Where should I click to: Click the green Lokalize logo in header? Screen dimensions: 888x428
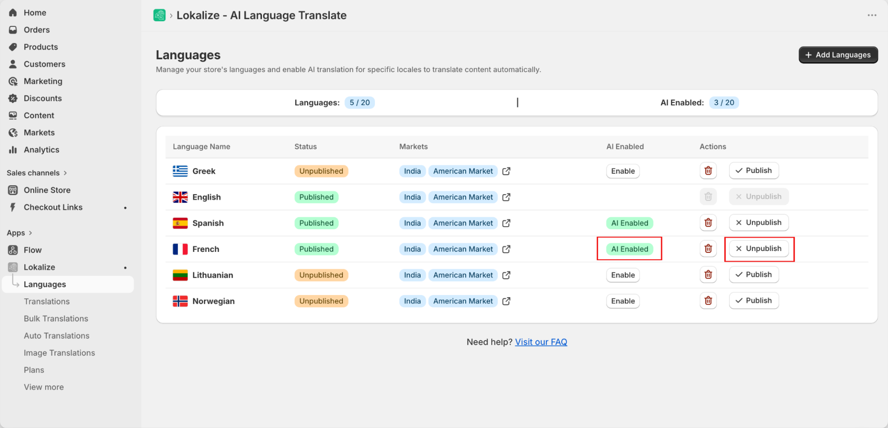tap(160, 15)
